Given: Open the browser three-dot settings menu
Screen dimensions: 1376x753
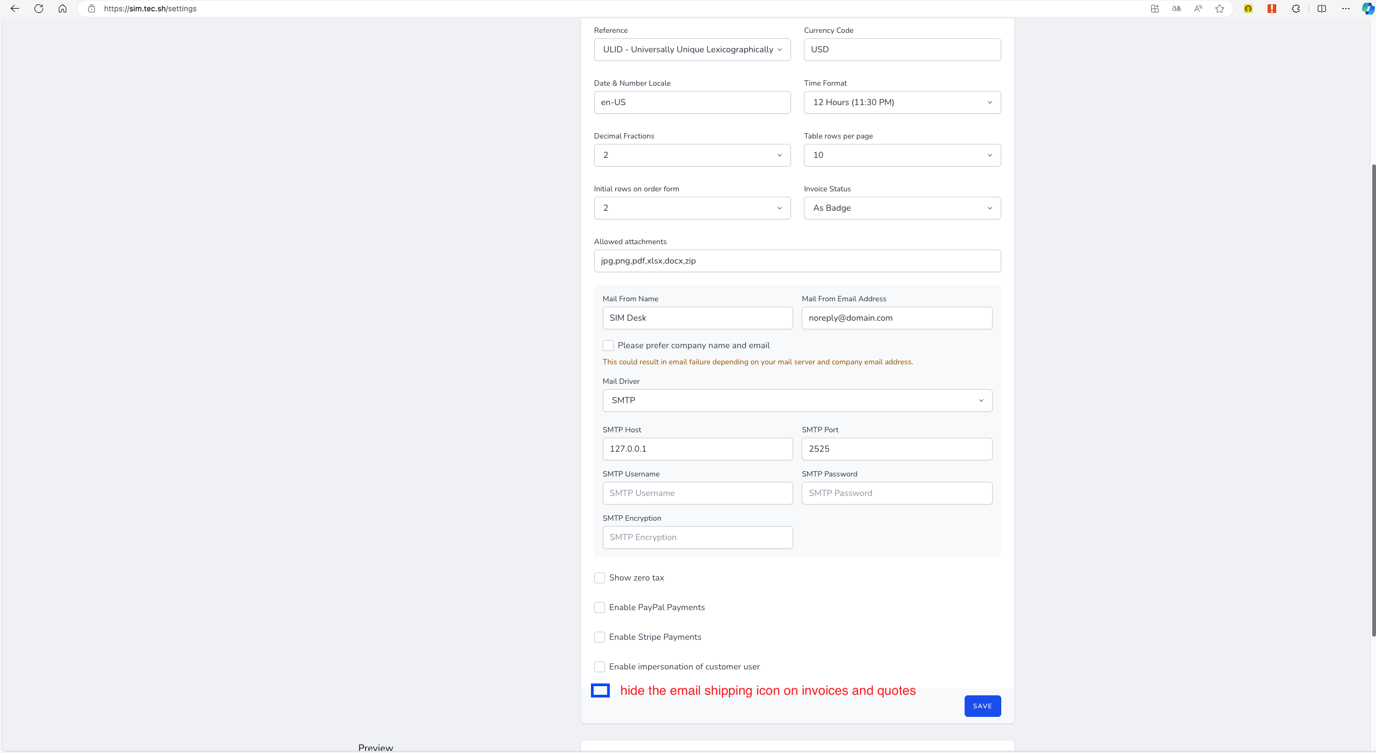Looking at the screenshot, I should (x=1346, y=9).
